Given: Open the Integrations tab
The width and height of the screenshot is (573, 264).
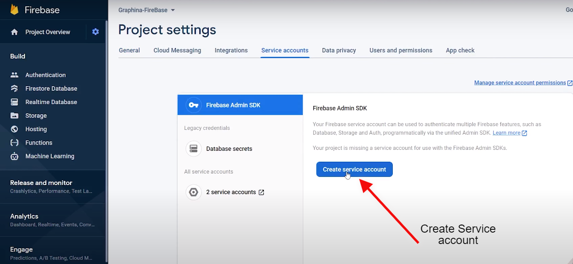Looking at the screenshot, I should [x=231, y=50].
